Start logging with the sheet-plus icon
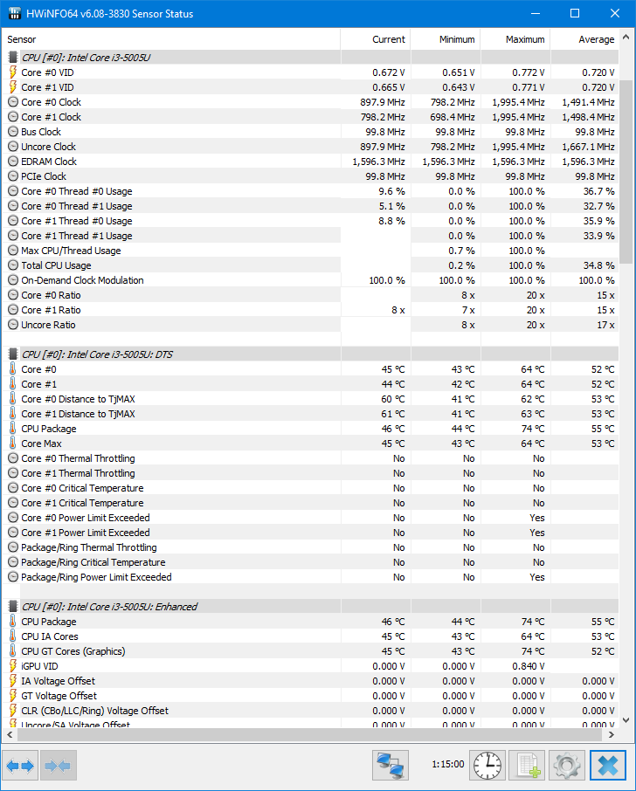The height and width of the screenshot is (791, 636). click(527, 766)
